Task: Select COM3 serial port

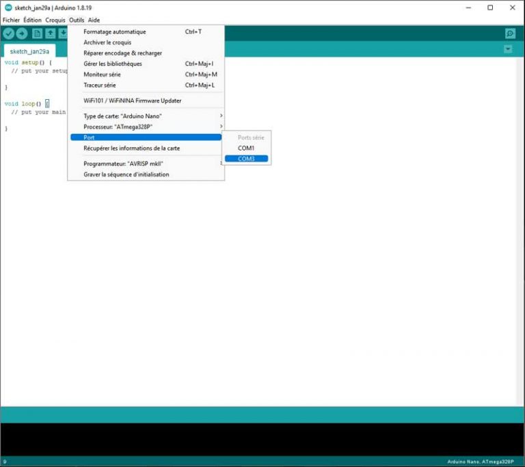Action: [x=246, y=159]
